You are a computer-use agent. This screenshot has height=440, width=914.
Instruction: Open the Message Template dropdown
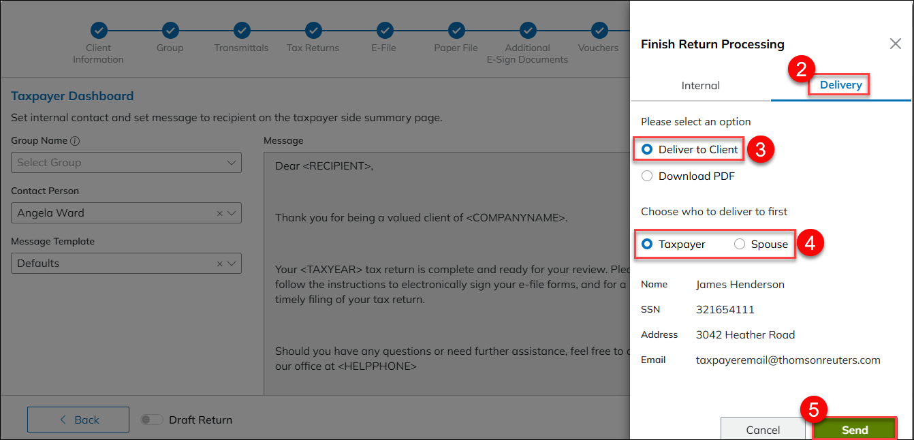coord(232,264)
